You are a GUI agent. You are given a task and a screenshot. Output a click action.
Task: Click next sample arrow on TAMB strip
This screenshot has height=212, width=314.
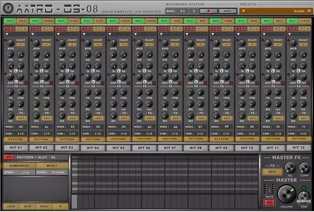click(x=231, y=29)
